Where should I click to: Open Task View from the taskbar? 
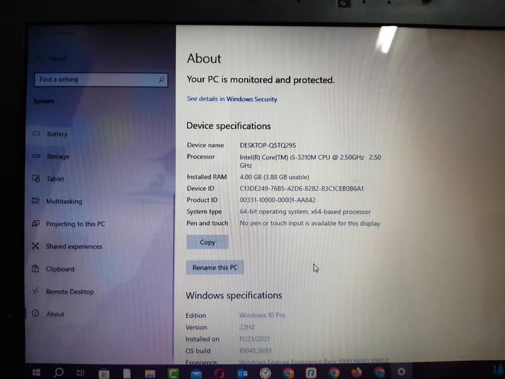[x=81, y=372]
